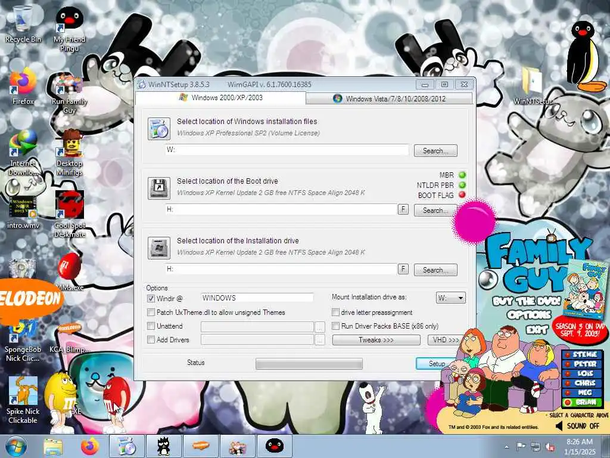
Task: Select CHRIS in Family Guy character list
Action: (582, 383)
